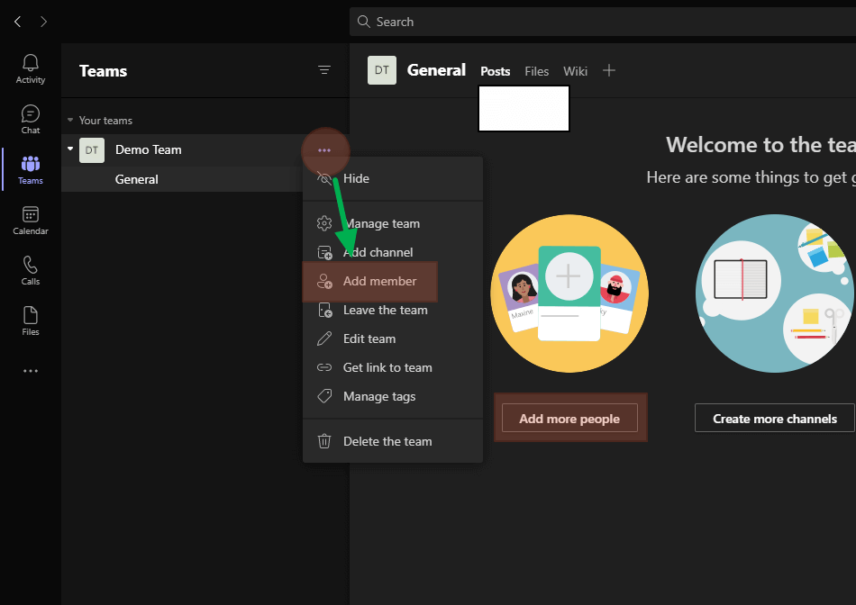This screenshot has width=856, height=605.
Task: Collapse the Your teams section
Action: point(70,120)
